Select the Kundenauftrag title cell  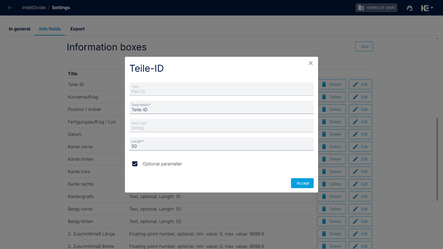pos(83,97)
